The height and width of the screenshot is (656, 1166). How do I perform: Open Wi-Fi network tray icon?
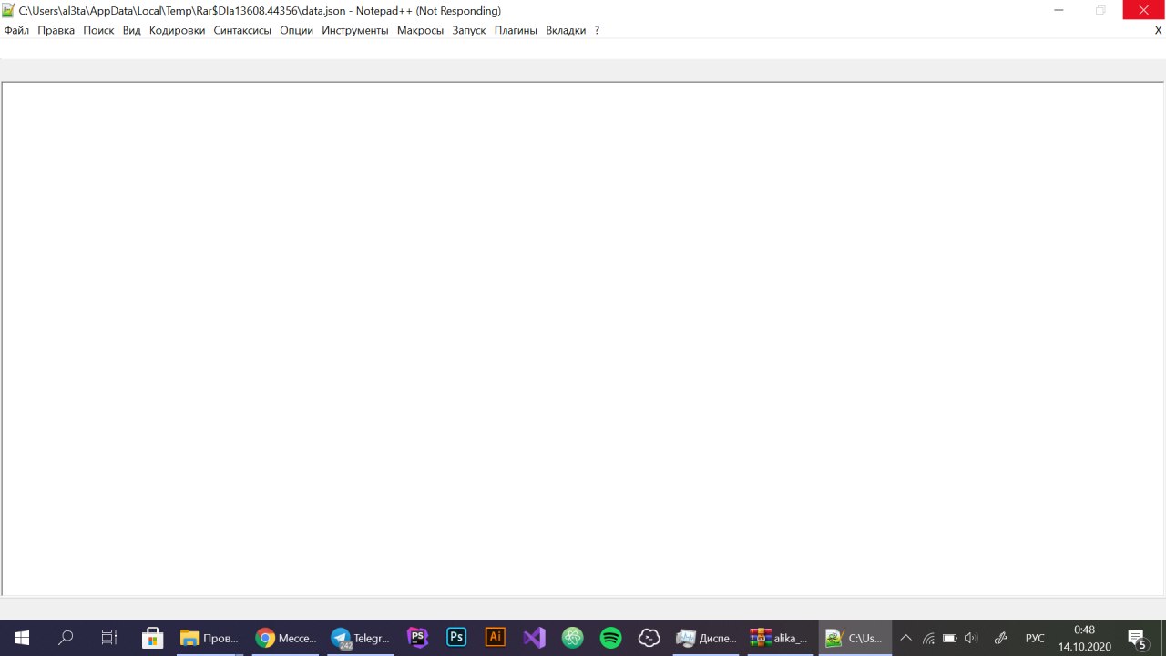click(x=928, y=638)
